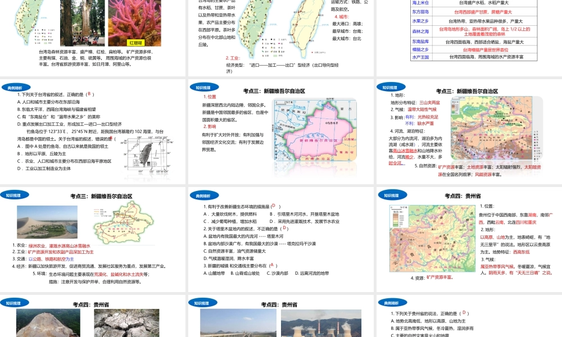Viewport: 562px width, 337px height.
Task: Select the karst rock photo
Action: pos(48,323)
